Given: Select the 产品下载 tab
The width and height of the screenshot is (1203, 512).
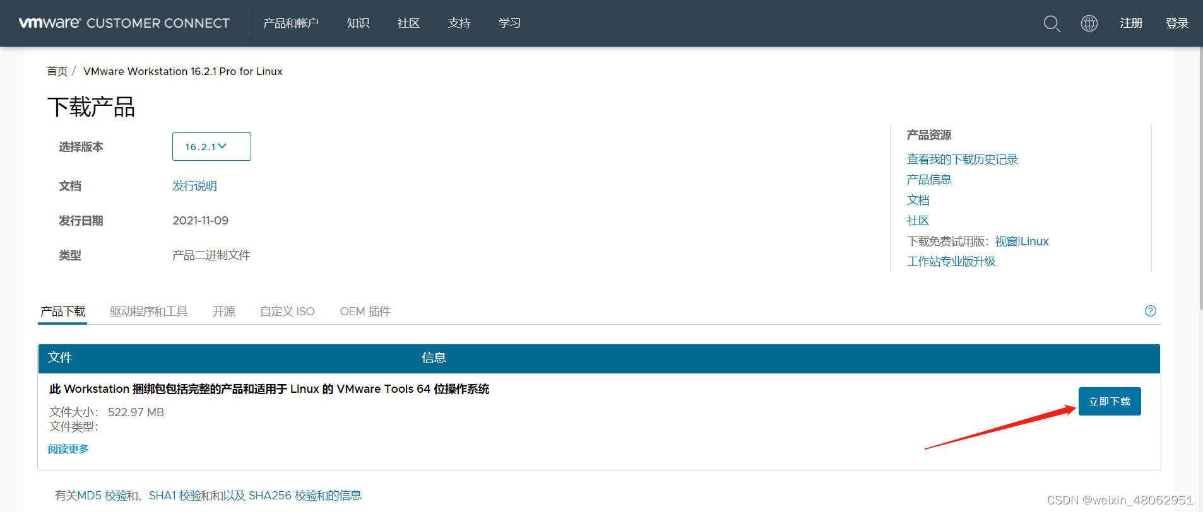Looking at the screenshot, I should point(62,311).
